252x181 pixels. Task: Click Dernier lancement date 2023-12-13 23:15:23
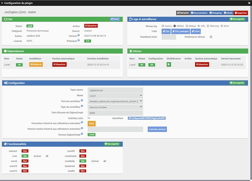pyautogui.click(x=232, y=65)
